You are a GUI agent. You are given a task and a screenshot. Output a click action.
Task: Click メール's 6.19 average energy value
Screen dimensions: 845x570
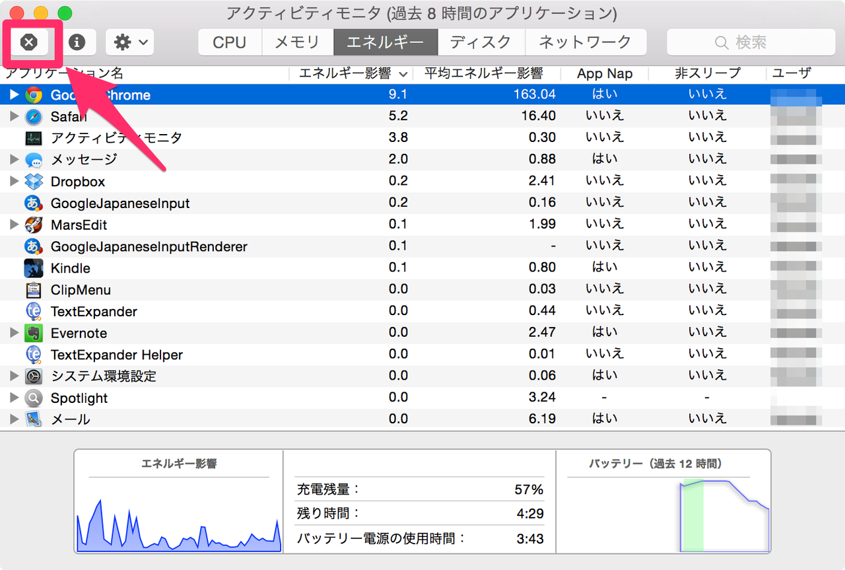click(543, 419)
